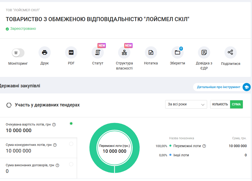Screen dimensions: 252x181
Task: Open Структура власності hierarchy icon
Action: (x=124, y=53)
